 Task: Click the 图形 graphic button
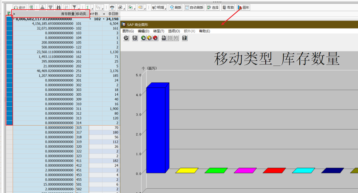pyautogui.click(x=243, y=8)
